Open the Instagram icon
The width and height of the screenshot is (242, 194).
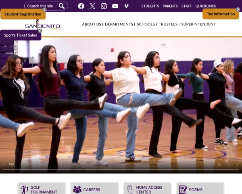click(104, 6)
